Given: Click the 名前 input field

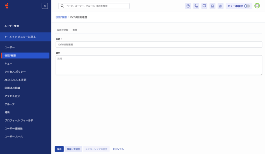Looking at the screenshot, I should click(159, 45).
